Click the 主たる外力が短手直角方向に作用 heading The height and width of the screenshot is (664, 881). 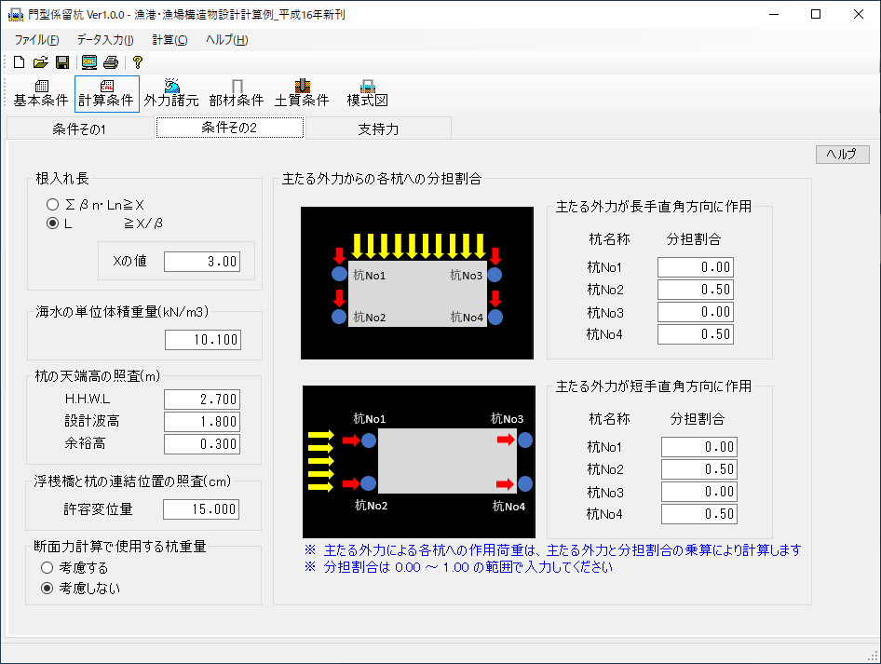654,386
